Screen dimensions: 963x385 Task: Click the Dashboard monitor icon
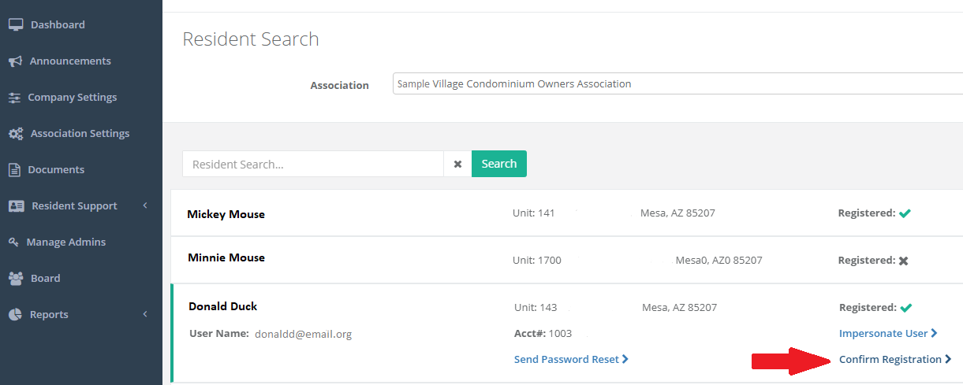point(15,24)
